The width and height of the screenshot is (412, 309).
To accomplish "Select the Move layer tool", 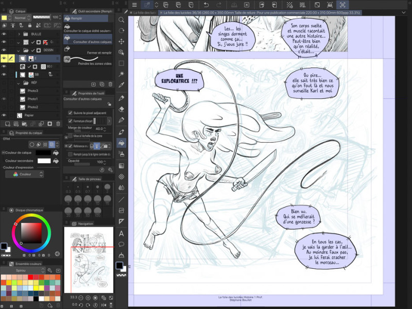I will point(122,42).
